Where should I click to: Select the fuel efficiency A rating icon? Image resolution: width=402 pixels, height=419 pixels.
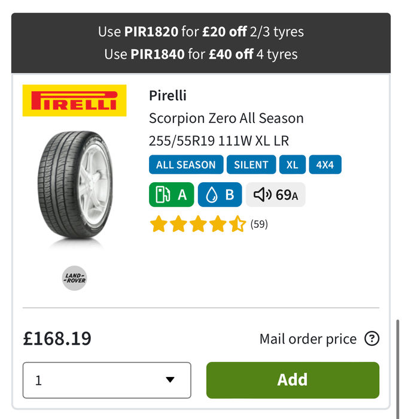(172, 195)
